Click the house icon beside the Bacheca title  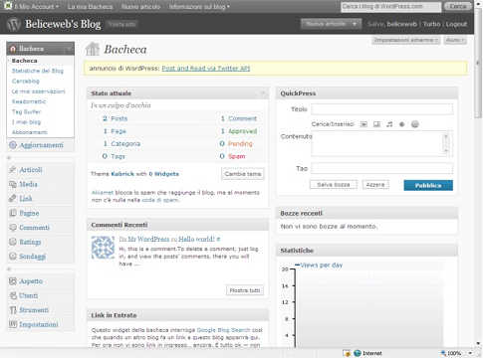(x=93, y=49)
